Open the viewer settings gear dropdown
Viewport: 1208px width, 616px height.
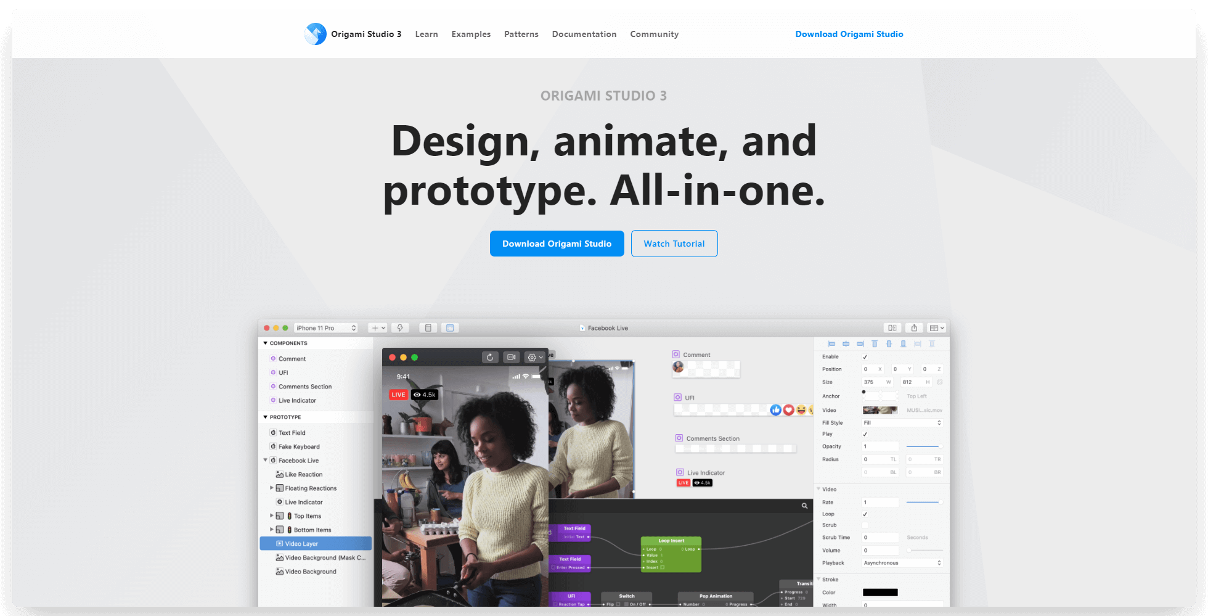pyautogui.click(x=535, y=357)
